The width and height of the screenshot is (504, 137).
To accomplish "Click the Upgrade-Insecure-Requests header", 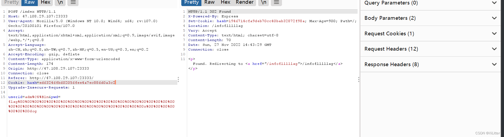I will coord(41,87).
